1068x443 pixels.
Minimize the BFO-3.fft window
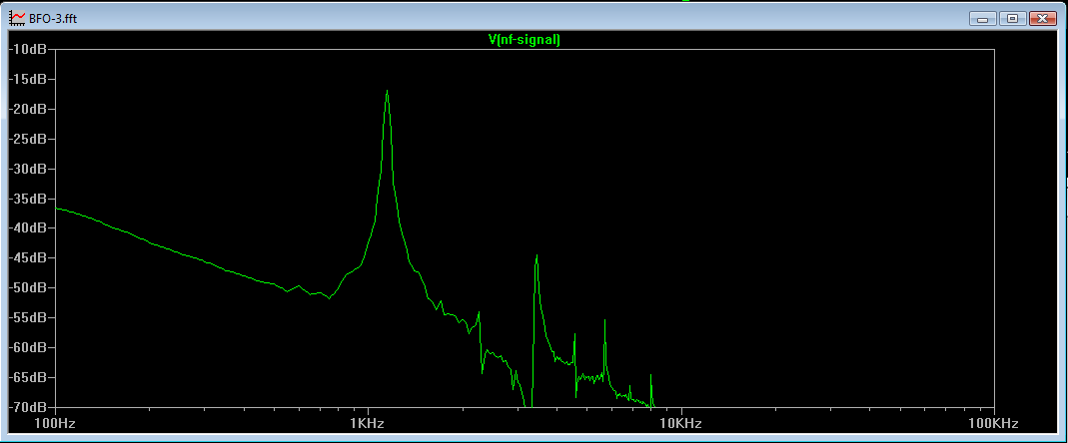(983, 18)
